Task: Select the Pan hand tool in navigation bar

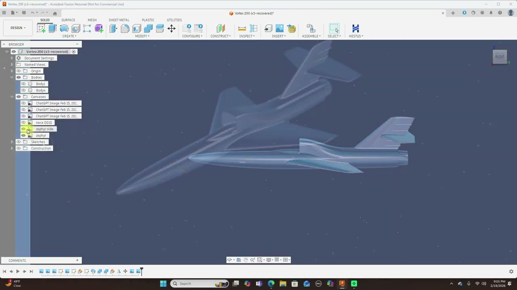Action: tap(246, 260)
